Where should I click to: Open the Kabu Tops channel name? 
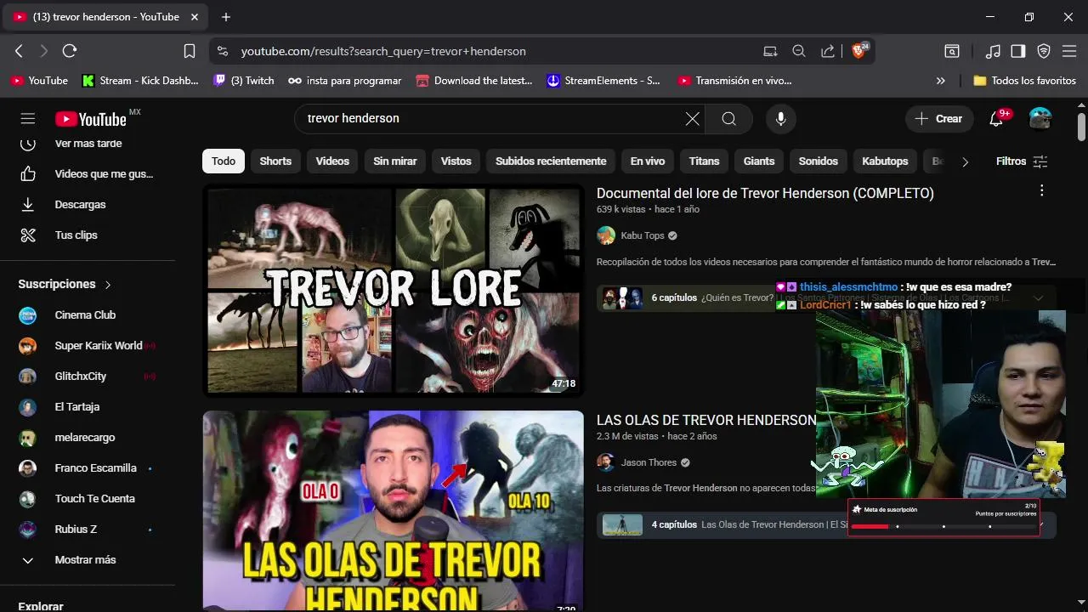pyautogui.click(x=643, y=235)
